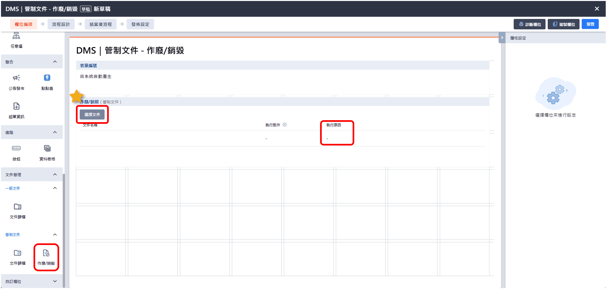Open the 預覽 preview button
Viewport: 606px width, 289px height.
[590, 24]
